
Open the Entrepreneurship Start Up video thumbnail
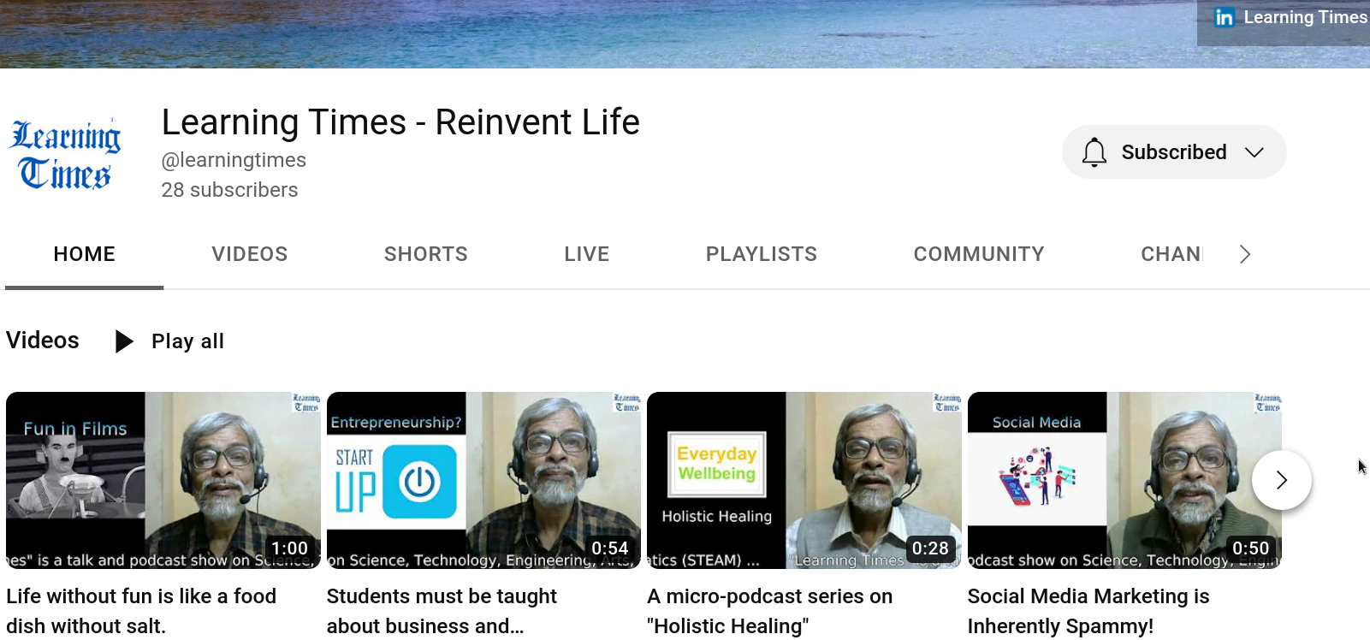pos(483,480)
